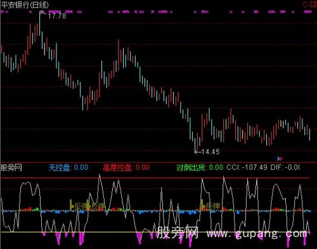The height and width of the screenshot is (249, 317).
Task: Select the 14.45 low price label
Action: pyautogui.click(x=210, y=151)
